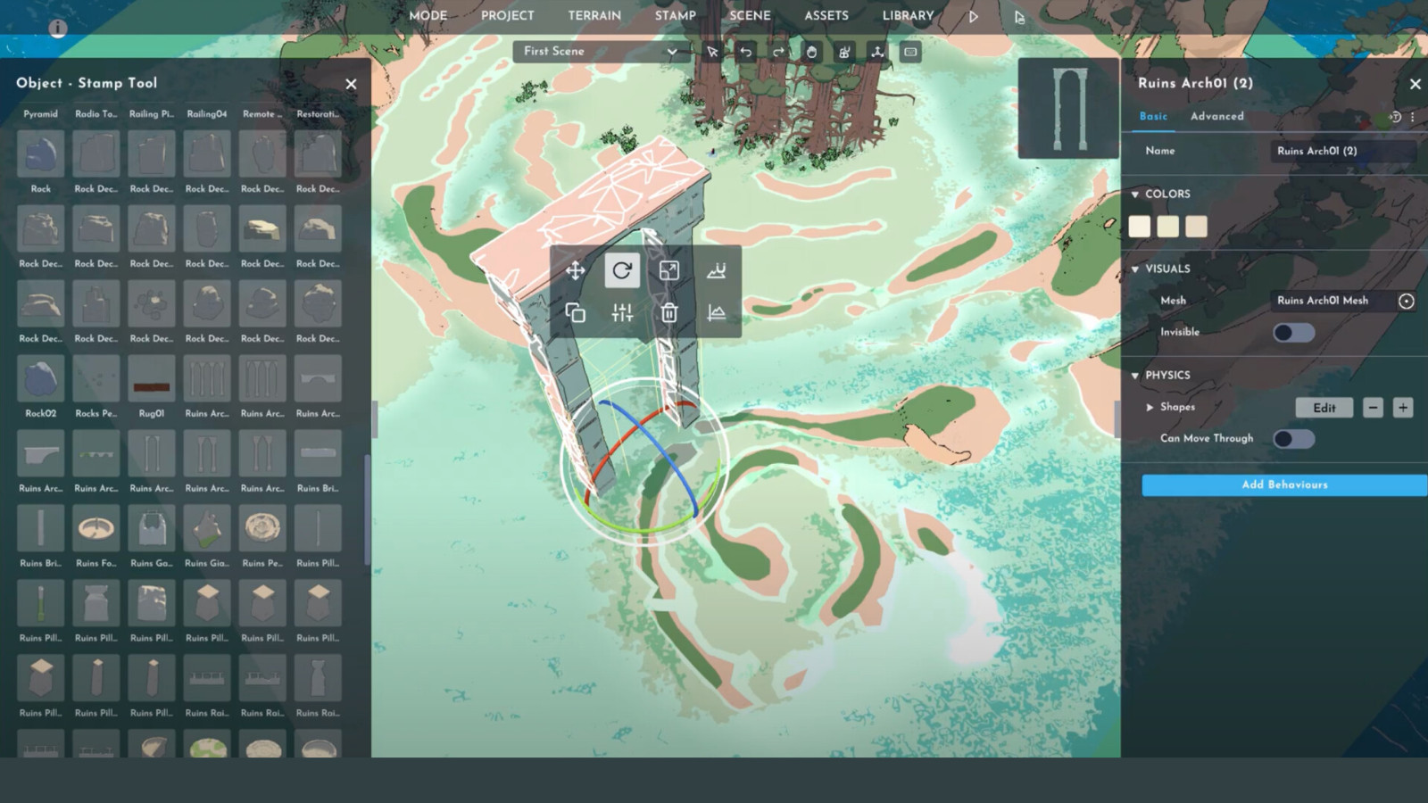Enable the Invisible toggle under Visuals
This screenshot has height=803, width=1428.
tap(1293, 331)
